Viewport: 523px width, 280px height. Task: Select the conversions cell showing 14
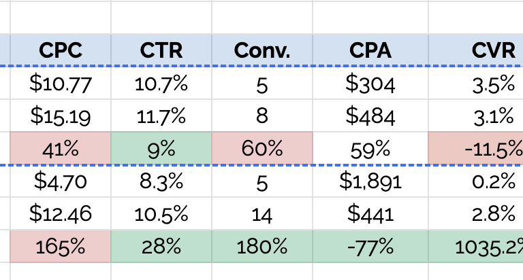coord(262,213)
